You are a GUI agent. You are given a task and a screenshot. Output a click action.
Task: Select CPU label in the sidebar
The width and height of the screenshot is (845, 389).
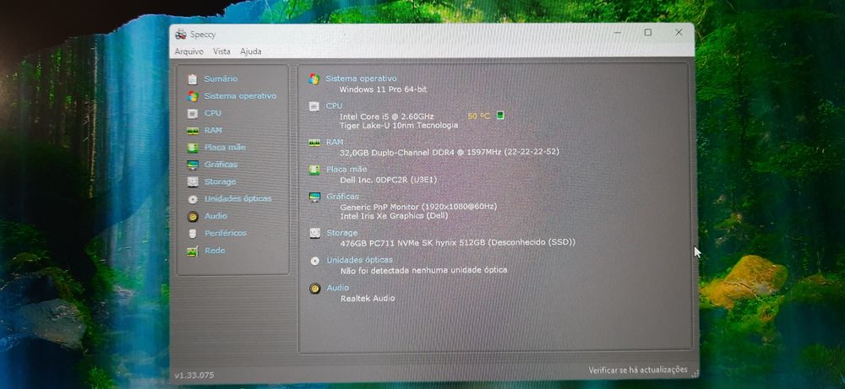pos(212,113)
